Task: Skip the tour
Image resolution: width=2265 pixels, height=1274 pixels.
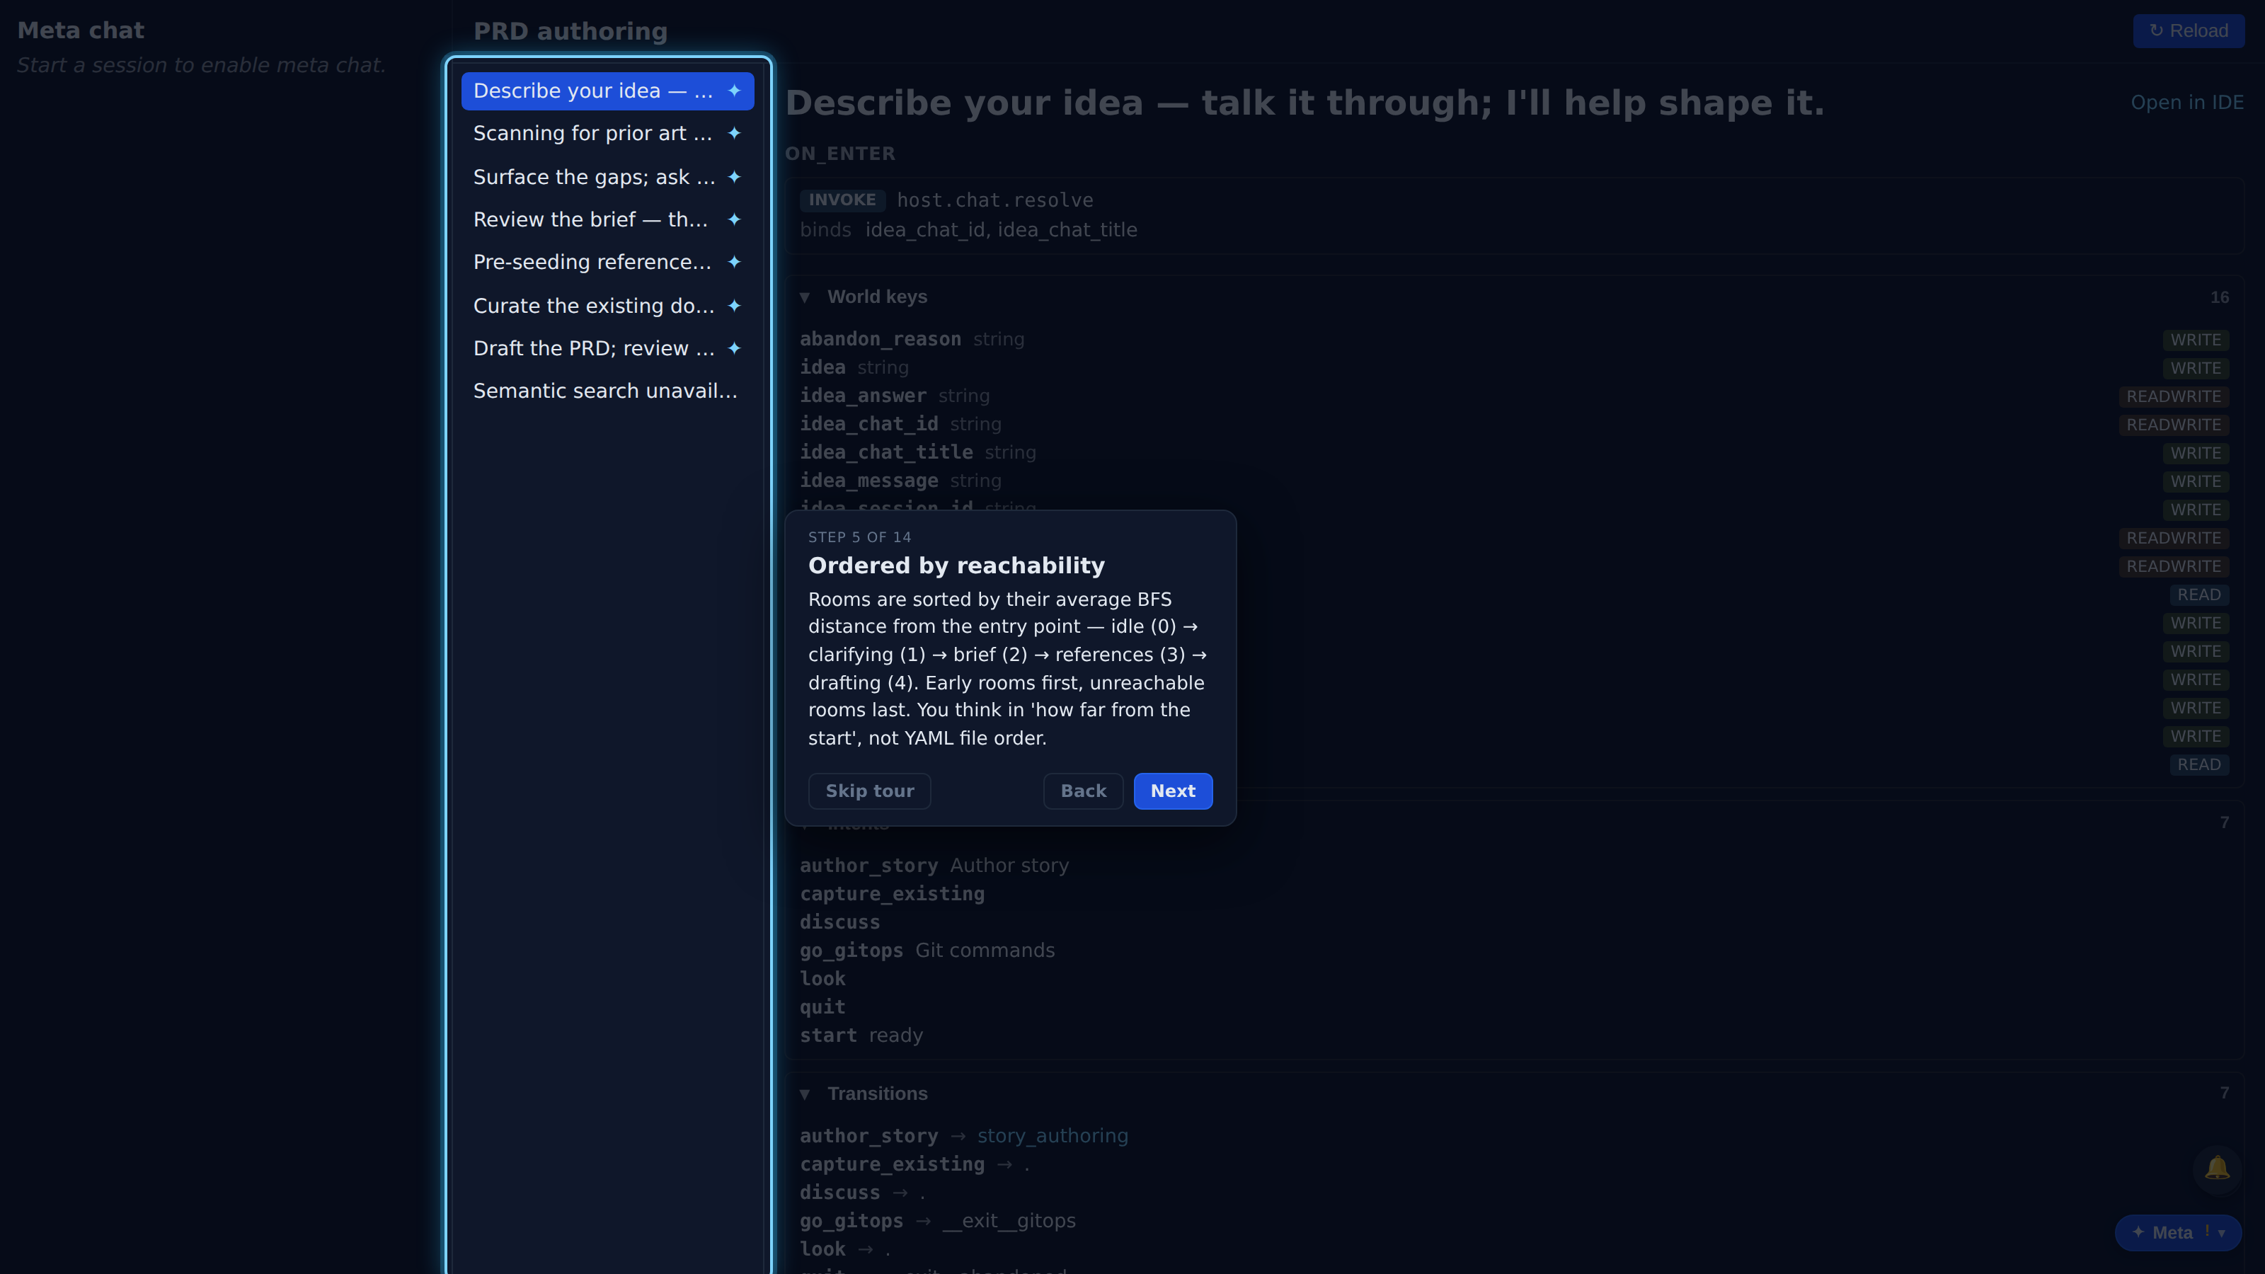Action: point(870,791)
